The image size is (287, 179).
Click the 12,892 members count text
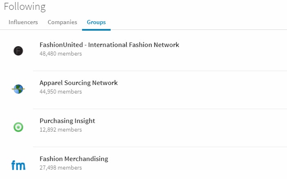click(x=61, y=130)
